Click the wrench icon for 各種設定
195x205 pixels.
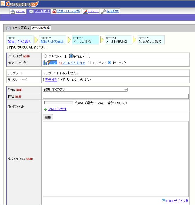pyautogui.click(x=103, y=12)
